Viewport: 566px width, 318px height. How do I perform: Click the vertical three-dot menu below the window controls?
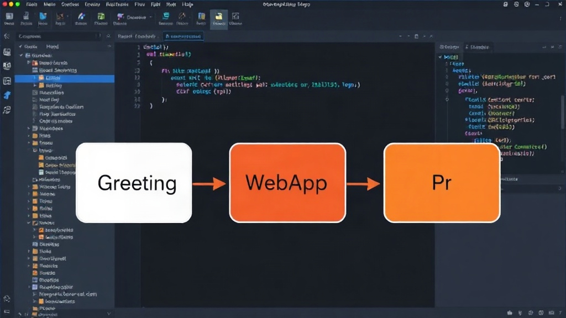tap(560, 19)
